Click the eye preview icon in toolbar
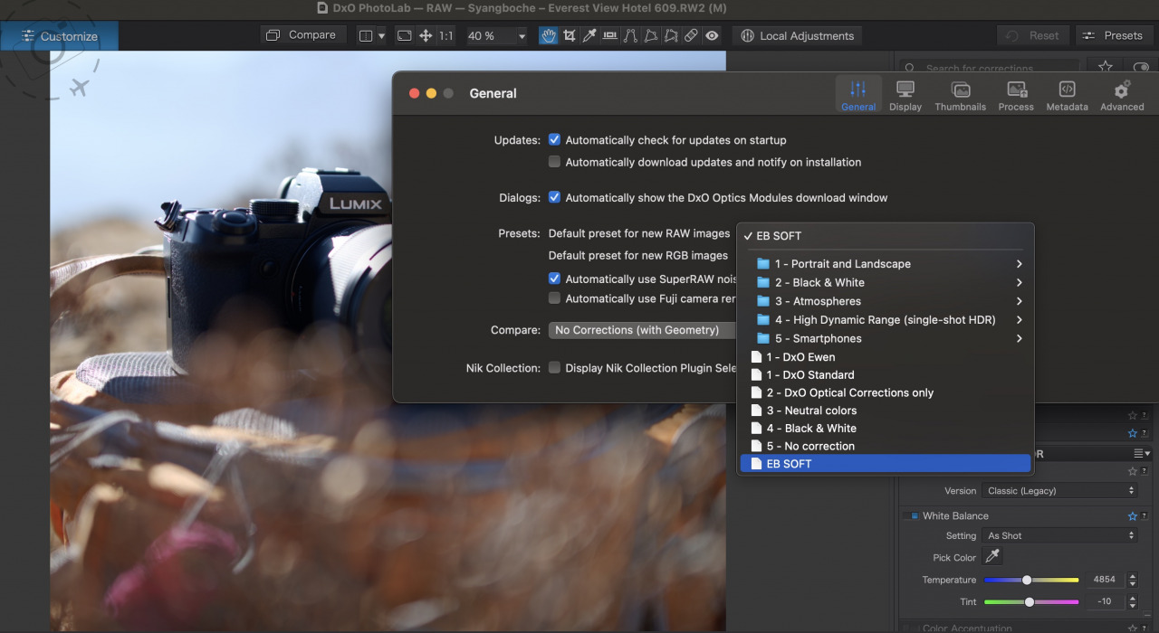1159x633 pixels. pyautogui.click(x=712, y=35)
